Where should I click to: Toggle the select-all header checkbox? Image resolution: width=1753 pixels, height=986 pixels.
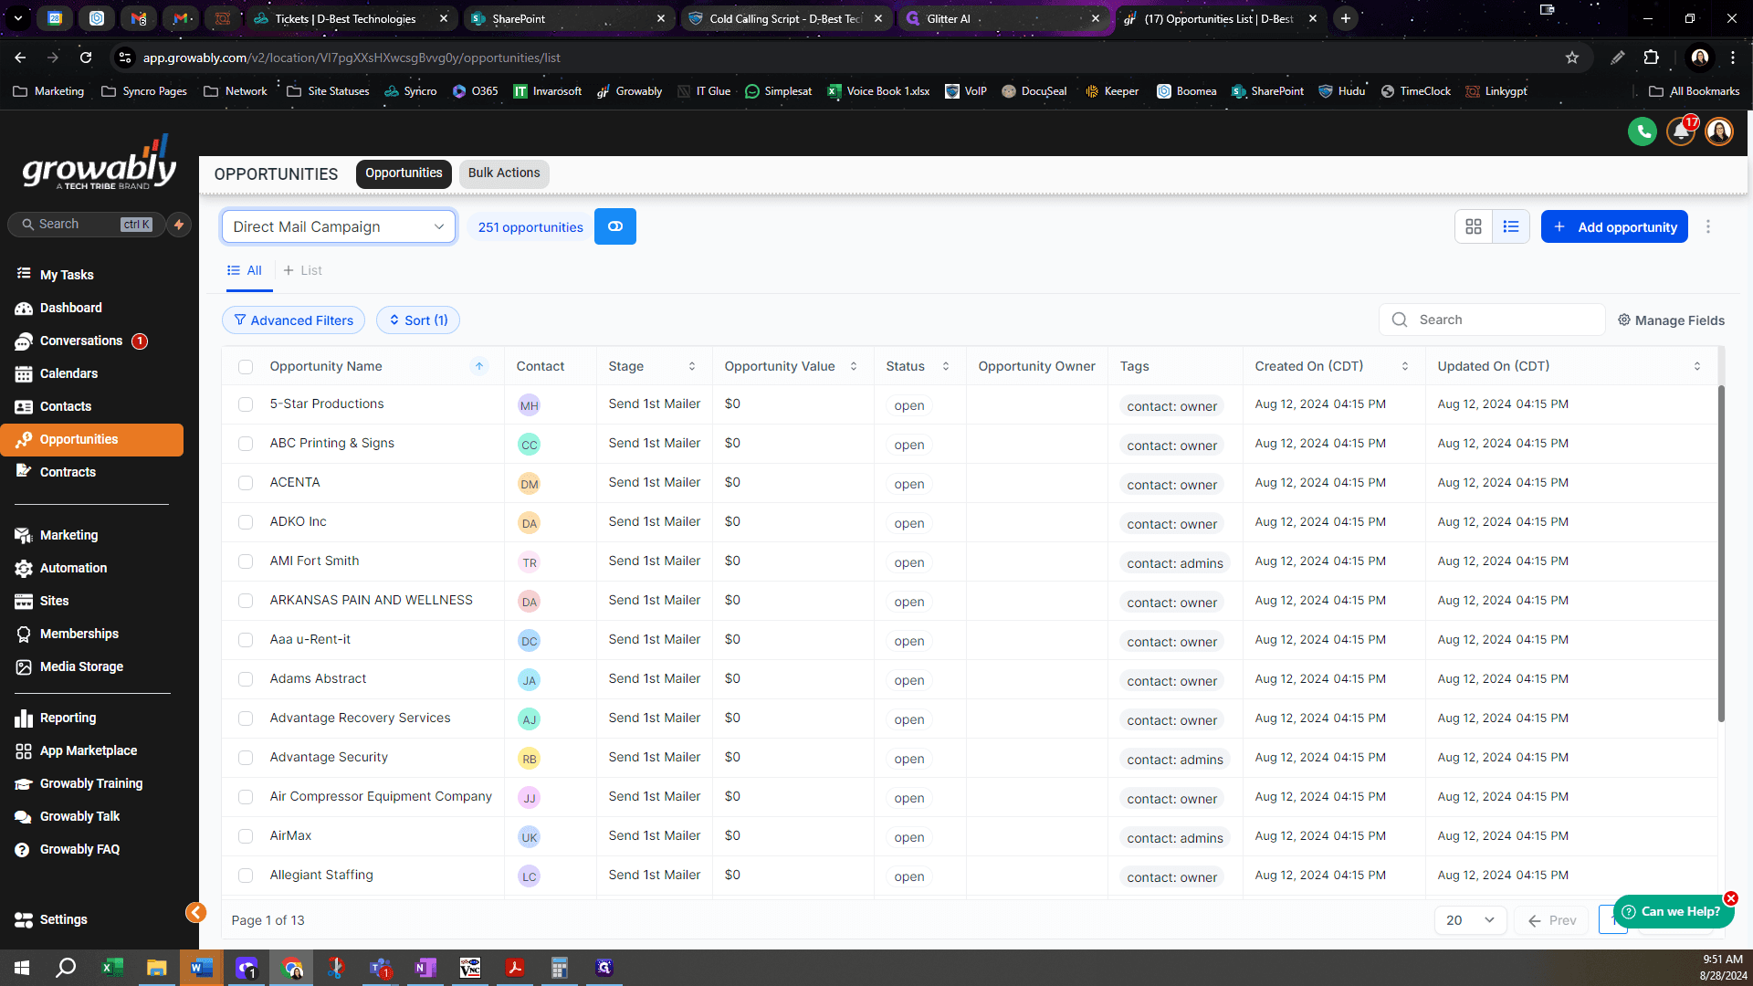point(246,367)
